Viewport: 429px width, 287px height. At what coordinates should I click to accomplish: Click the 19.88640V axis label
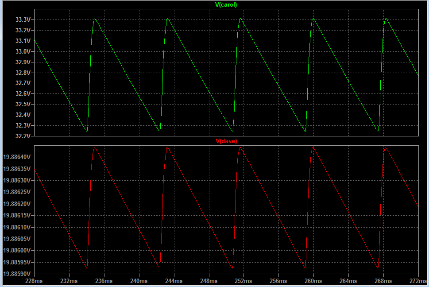pyautogui.click(x=17, y=157)
